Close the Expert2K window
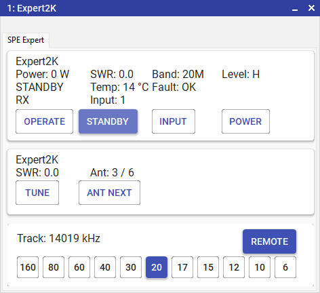Viewport: 320px width, 293px height. coord(311,8)
